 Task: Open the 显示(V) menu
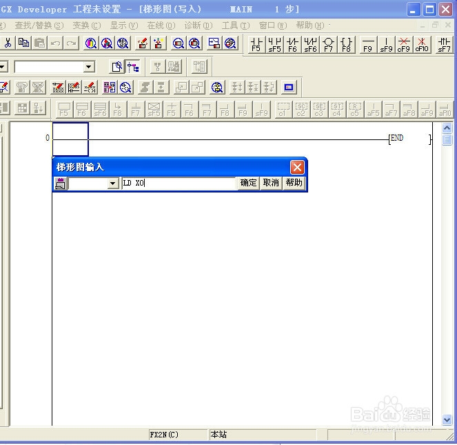click(124, 26)
